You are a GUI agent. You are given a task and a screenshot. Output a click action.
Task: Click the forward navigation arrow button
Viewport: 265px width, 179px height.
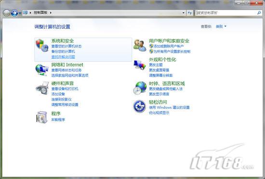click(14, 13)
